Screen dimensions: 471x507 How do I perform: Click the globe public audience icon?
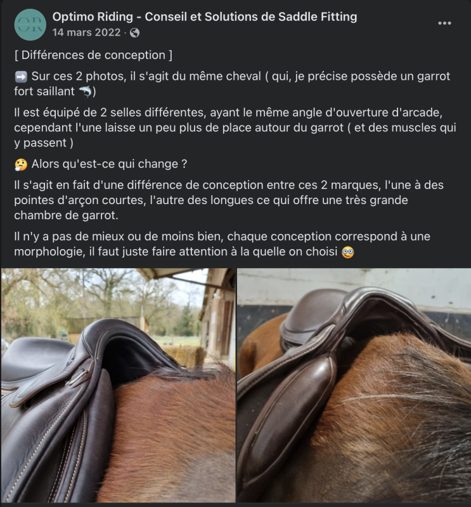point(134,33)
